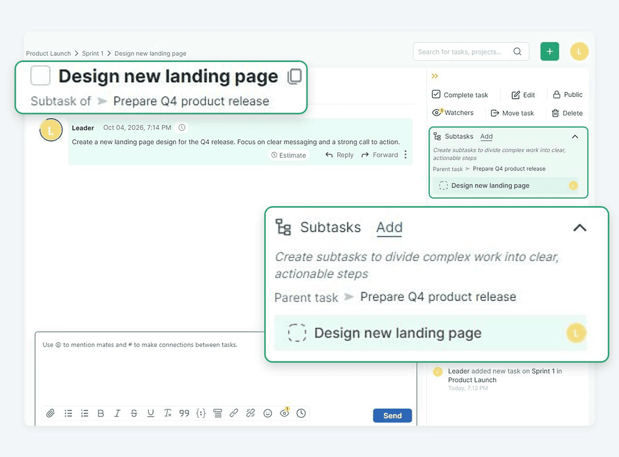Collapse the sidebar with the double-chevron icon
The width and height of the screenshot is (619, 457).
pos(435,76)
